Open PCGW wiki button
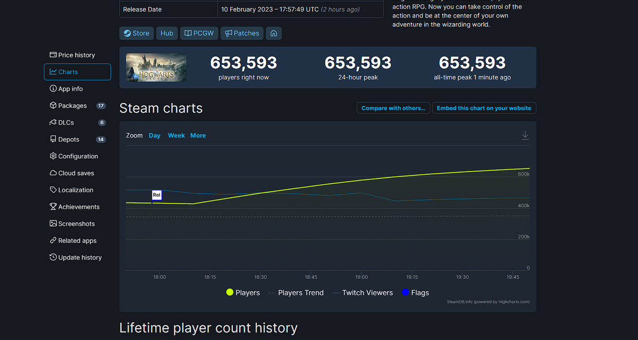The width and height of the screenshot is (638, 340). click(199, 33)
